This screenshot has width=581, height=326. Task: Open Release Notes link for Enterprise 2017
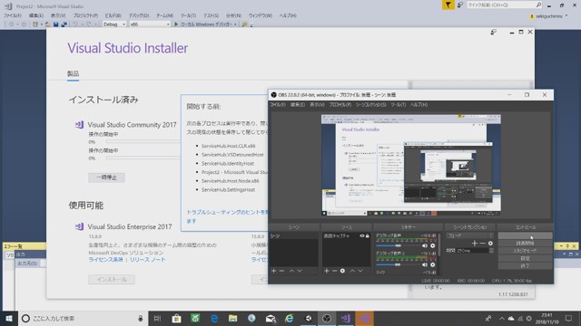click(147, 260)
